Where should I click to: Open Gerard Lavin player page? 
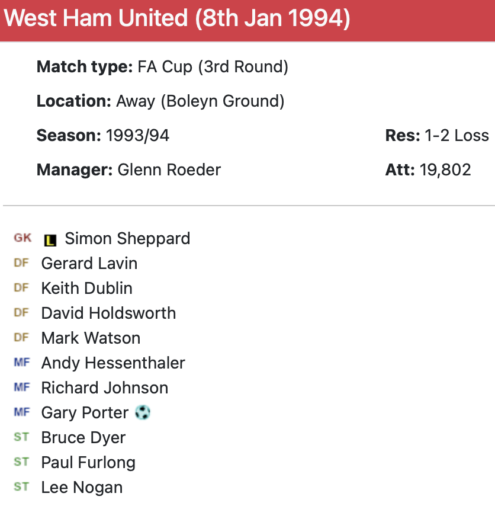coord(89,264)
